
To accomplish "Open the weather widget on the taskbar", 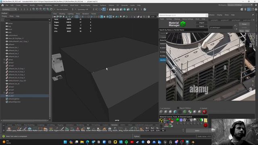I will pos(6,142).
